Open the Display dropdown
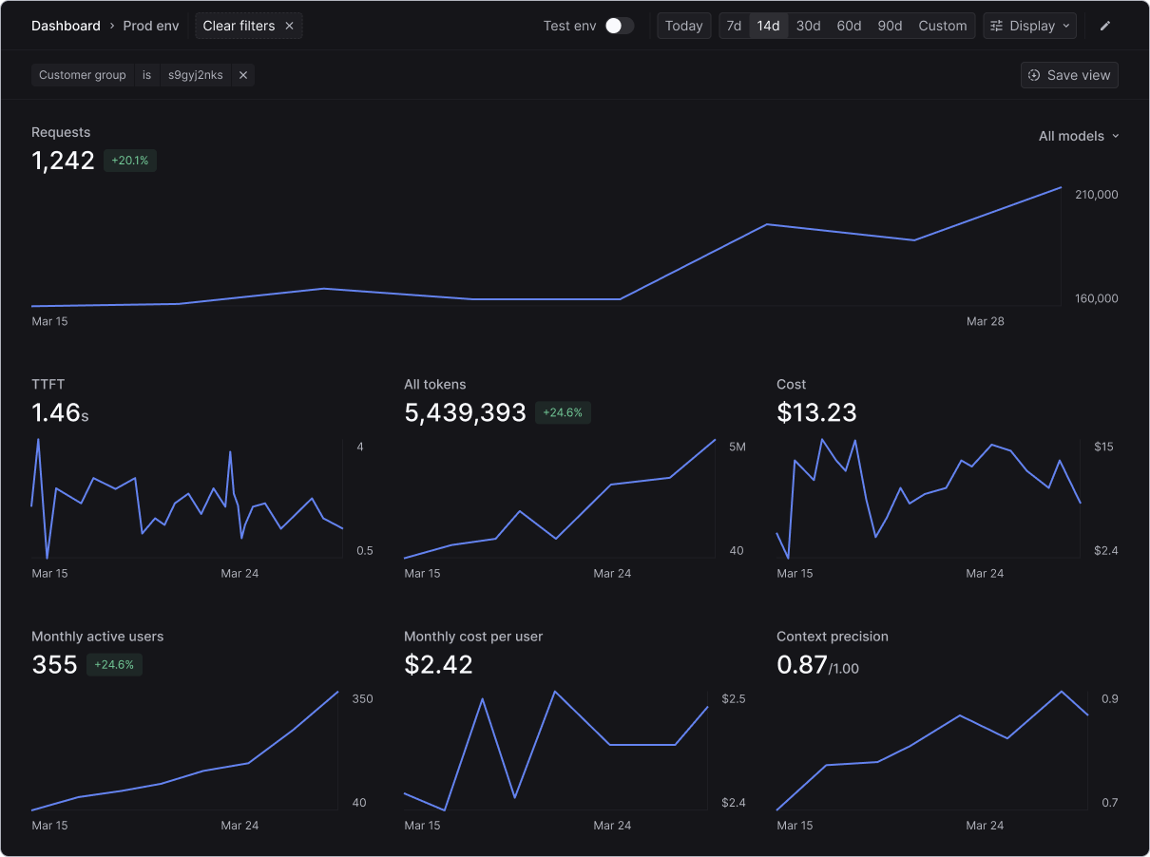Screen dimensions: 1150x857 (x=1030, y=26)
